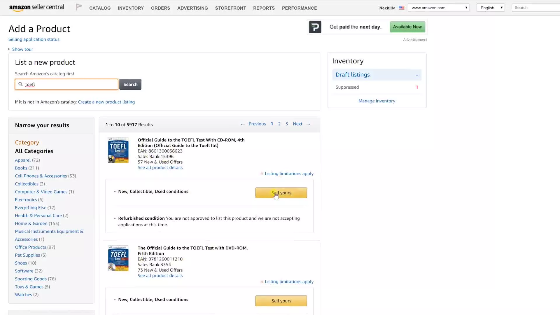
Task: Click Create a new product listing link
Action: click(106, 102)
